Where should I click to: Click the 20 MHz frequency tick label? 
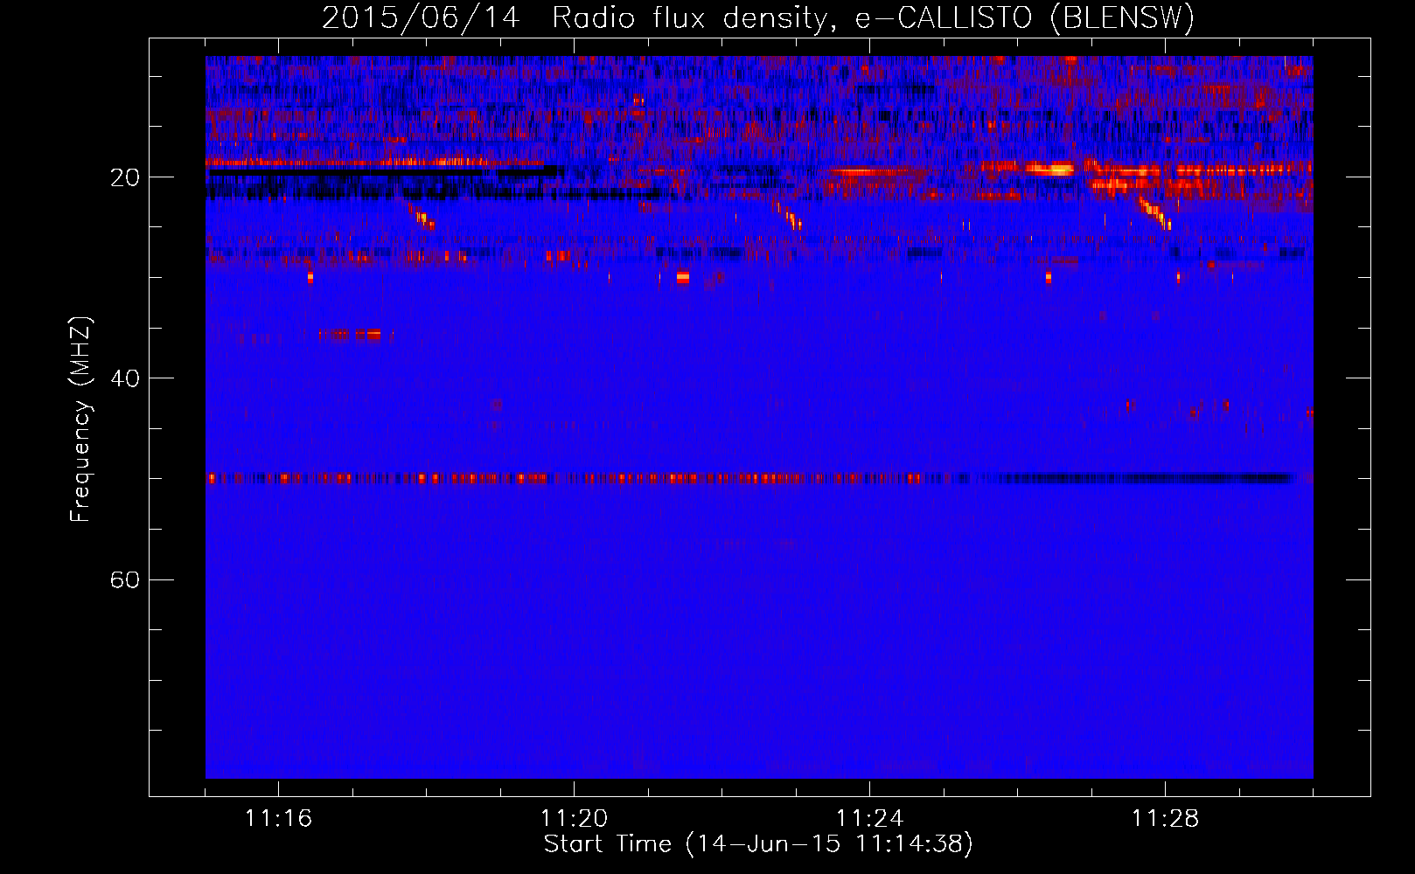click(125, 177)
